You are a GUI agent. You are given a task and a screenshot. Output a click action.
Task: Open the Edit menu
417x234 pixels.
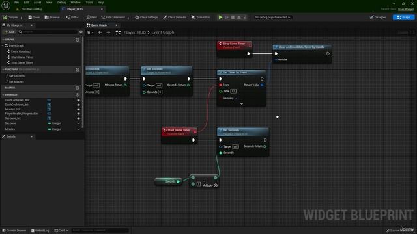(x=26, y=3)
